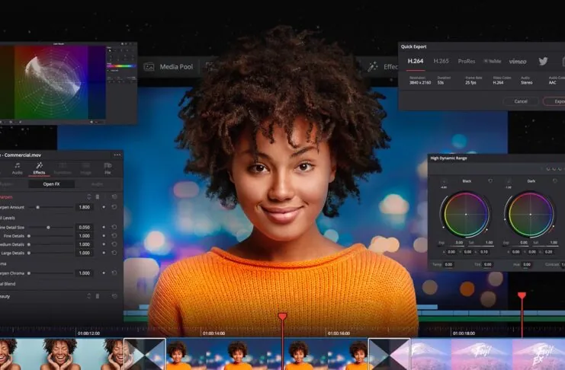Delete the Beauty effect with trash icon

[x=98, y=296]
